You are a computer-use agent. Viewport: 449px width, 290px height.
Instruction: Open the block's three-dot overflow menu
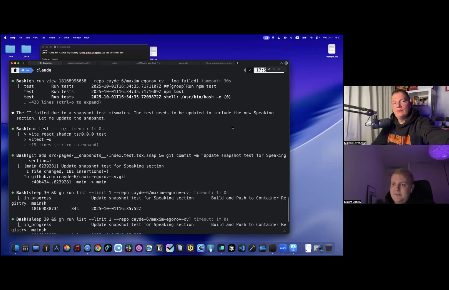pyautogui.click(x=284, y=69)
